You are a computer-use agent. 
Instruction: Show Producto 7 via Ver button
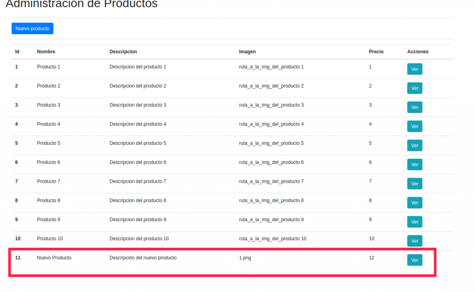click(x=415, y=184)
